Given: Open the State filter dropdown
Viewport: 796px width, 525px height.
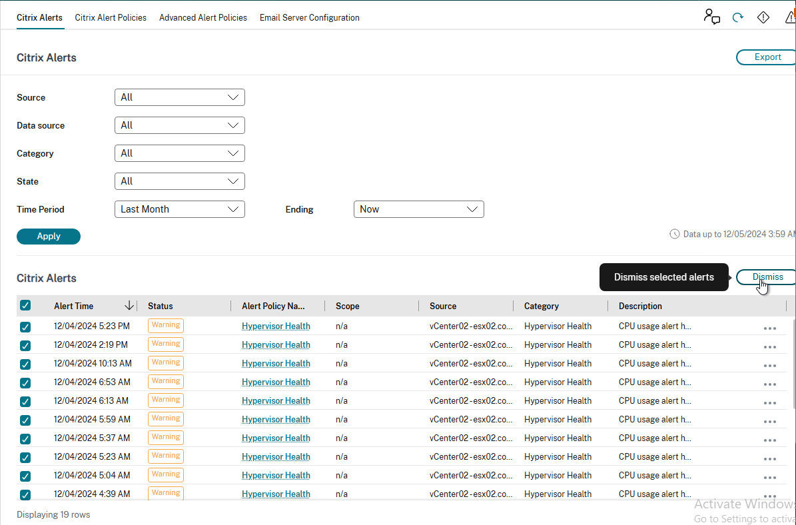Looking at the screenshot, I should coord(180,181).
